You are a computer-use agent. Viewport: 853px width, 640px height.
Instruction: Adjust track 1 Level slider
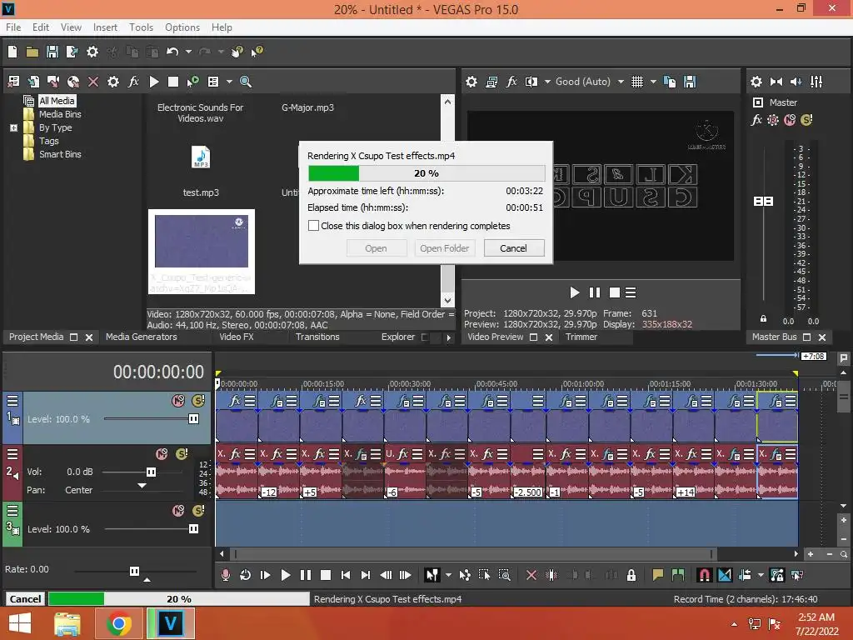(193, 419)
